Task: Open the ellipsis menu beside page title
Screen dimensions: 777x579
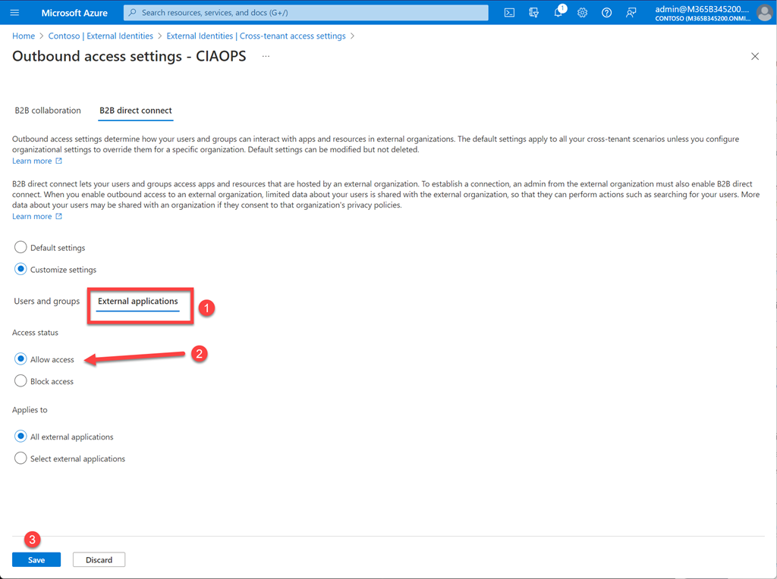Action: click(x=266, y=57)
